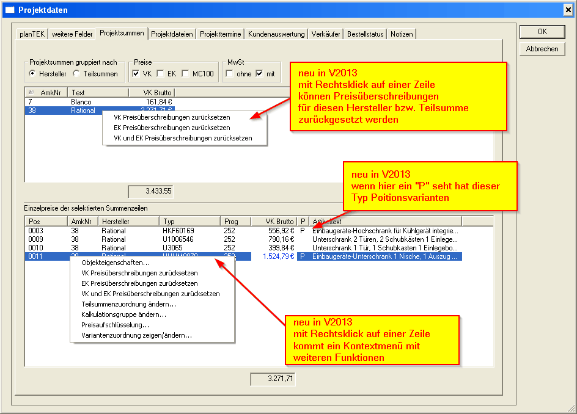Check the MwSt ohne checkbox
Viewport: 577px width, 414px height.
tap(229, 74)
